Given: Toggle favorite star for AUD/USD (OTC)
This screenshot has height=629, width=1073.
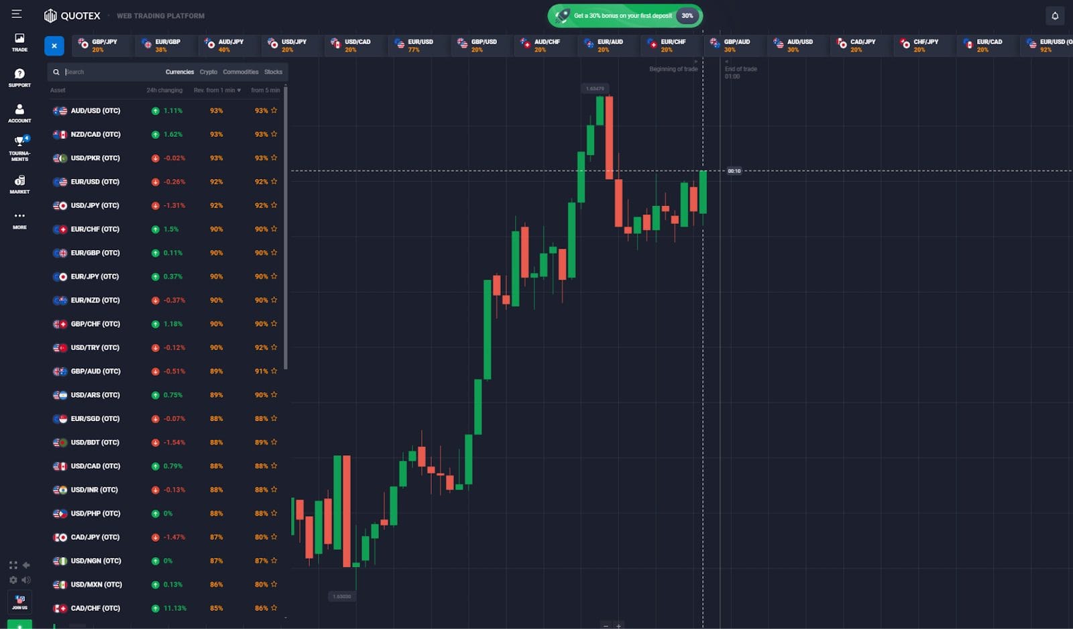Looking at the screenshot, I should [x=274, y=110].
